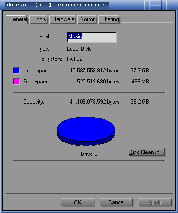Click the blue Used space swatch
This screenshot has height=213, width=178.
pos(16,71)
